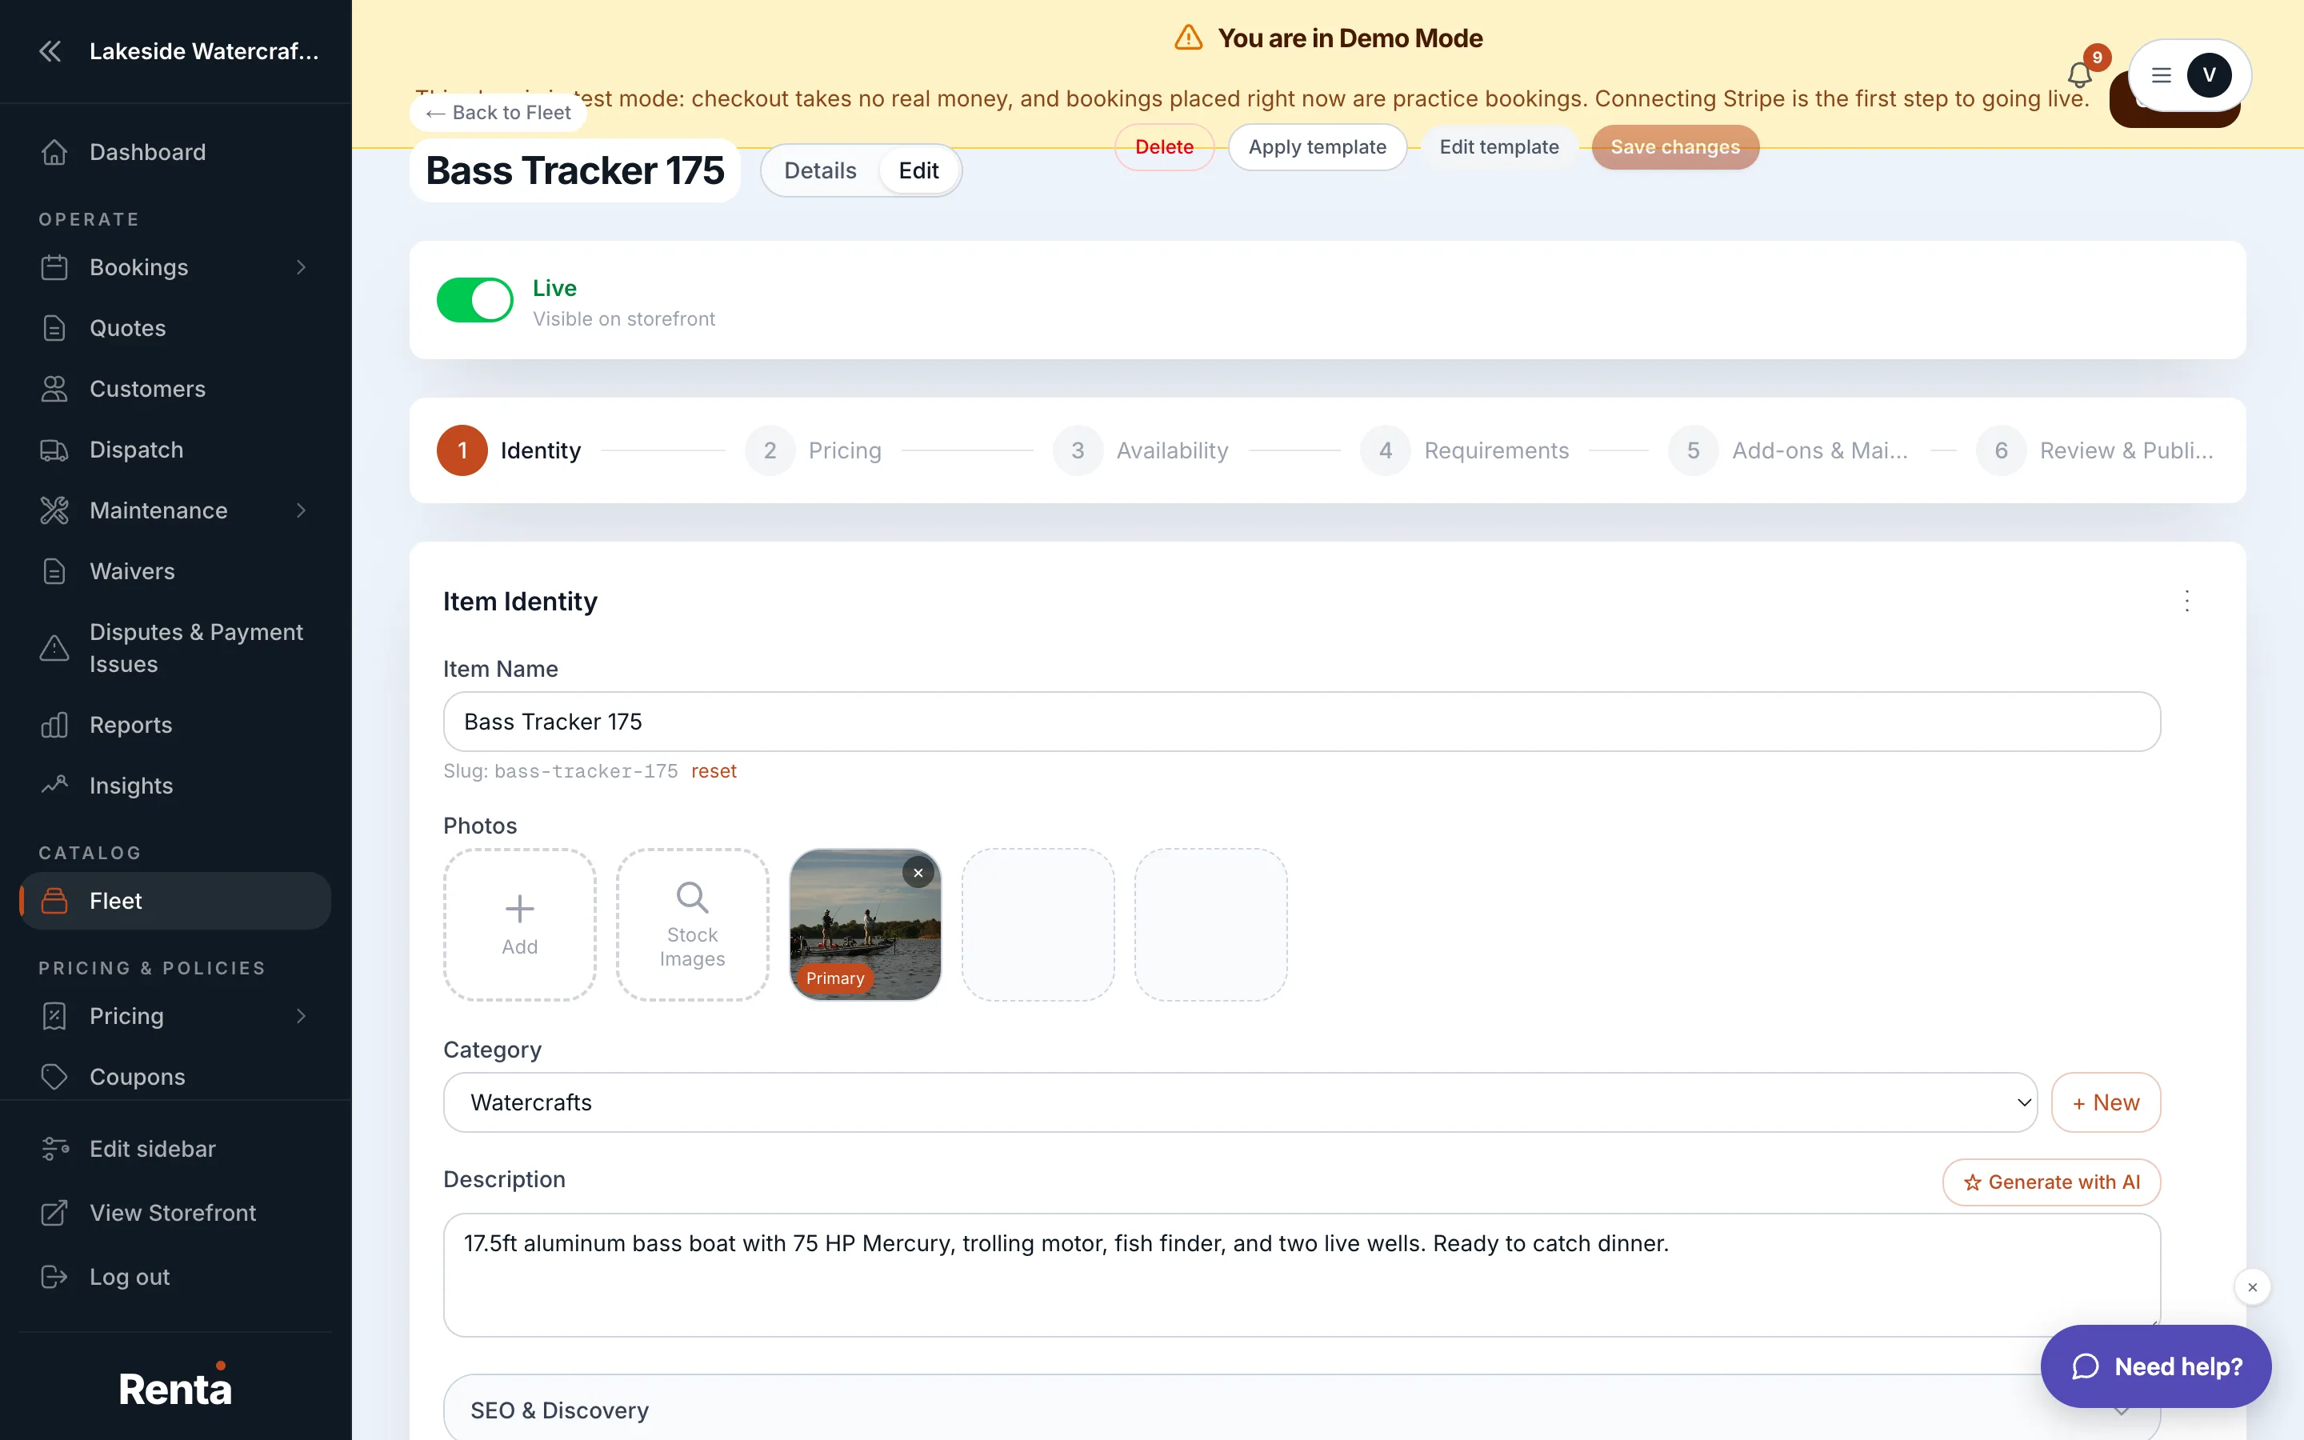Image resolution: width=2304 pixels, height=1440 pixels.
Task: Open Item Identity three-dot menu
Action: click(2187, 601)
